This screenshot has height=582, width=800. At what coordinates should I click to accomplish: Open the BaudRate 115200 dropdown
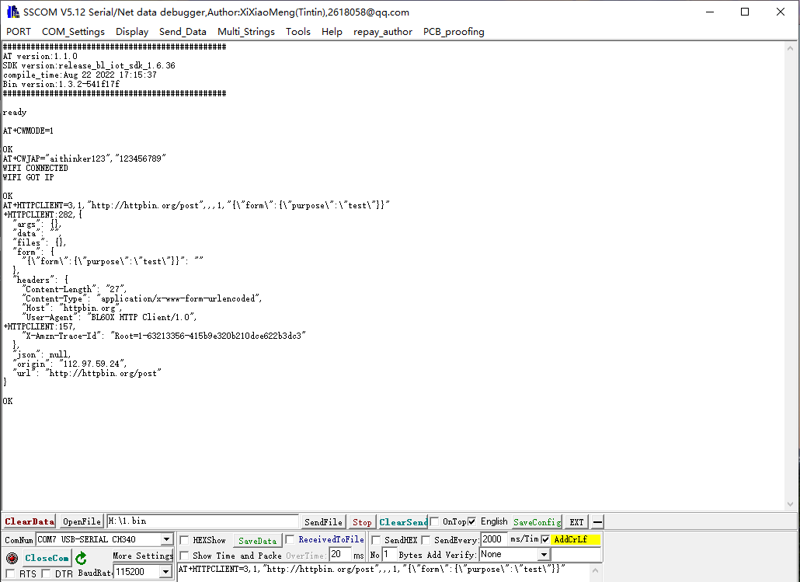(165, 572)
